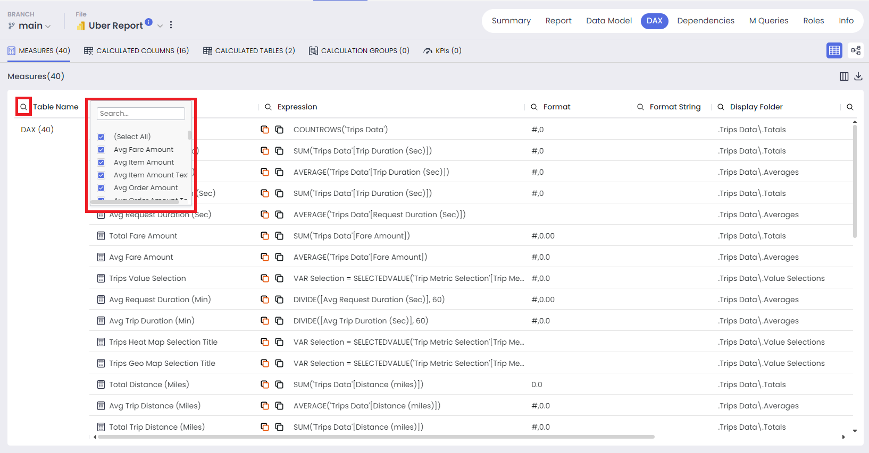Click orange copy icon in Total Trip Distance (Miles) row
This screenshot has height=453, width=869.
pos(264,427)
